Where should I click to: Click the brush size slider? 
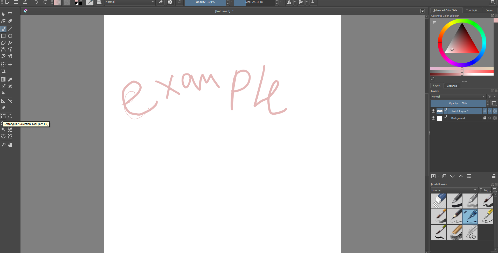point(254,2)
